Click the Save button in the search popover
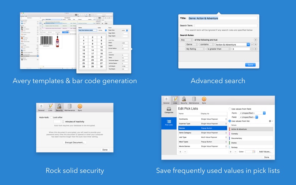Image resolution: width=296 pixels, height=185 pixels. 250,65
